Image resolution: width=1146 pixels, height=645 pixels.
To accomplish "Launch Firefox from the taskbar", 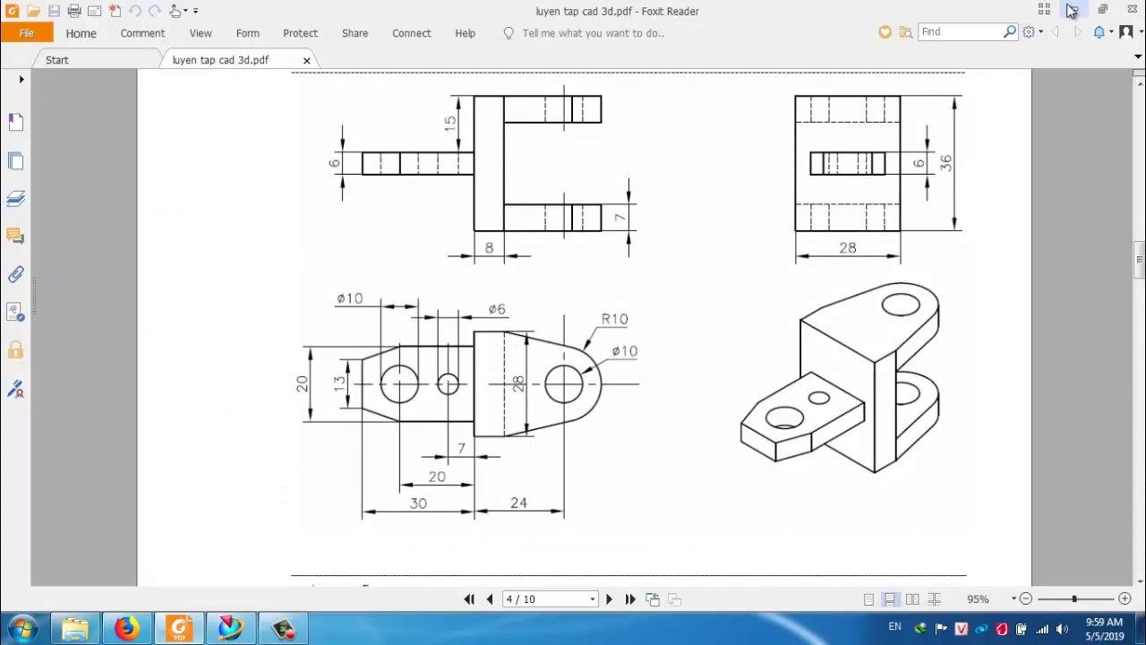I will (x=126, y=629).
